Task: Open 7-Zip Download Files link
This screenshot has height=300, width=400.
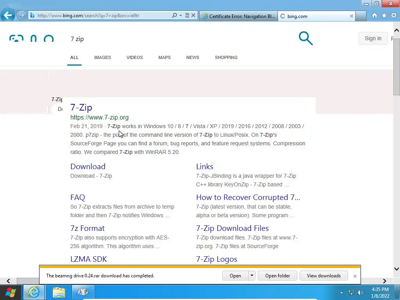Action: point(232,228)
